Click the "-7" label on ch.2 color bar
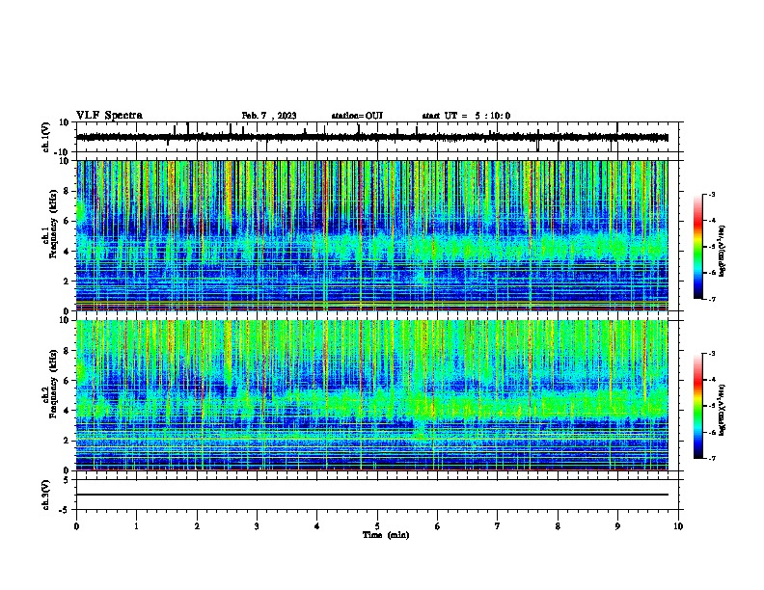Viewport: 764px width, 590px height. [x=711, y=458]
